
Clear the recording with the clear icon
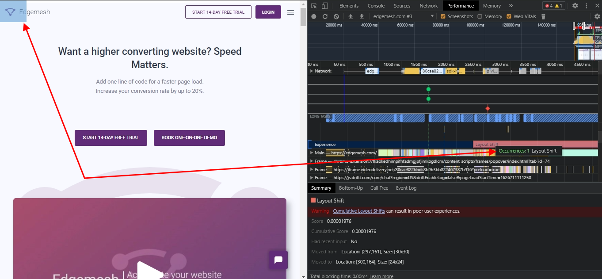point(336,16)
